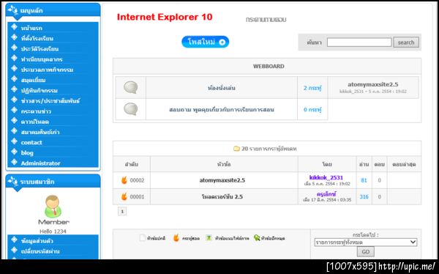Viewport: 439px width, 274px height.
Task: Open the blog menu item
Action: [x=27, y=153]
